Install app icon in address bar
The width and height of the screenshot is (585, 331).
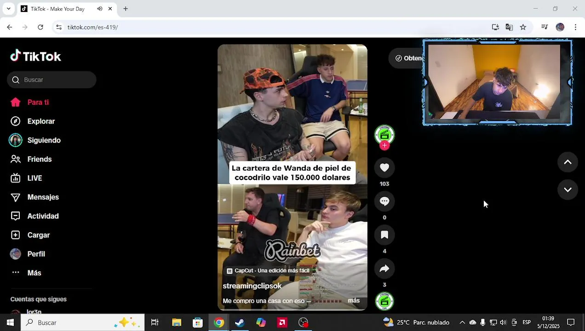(495, 27)
